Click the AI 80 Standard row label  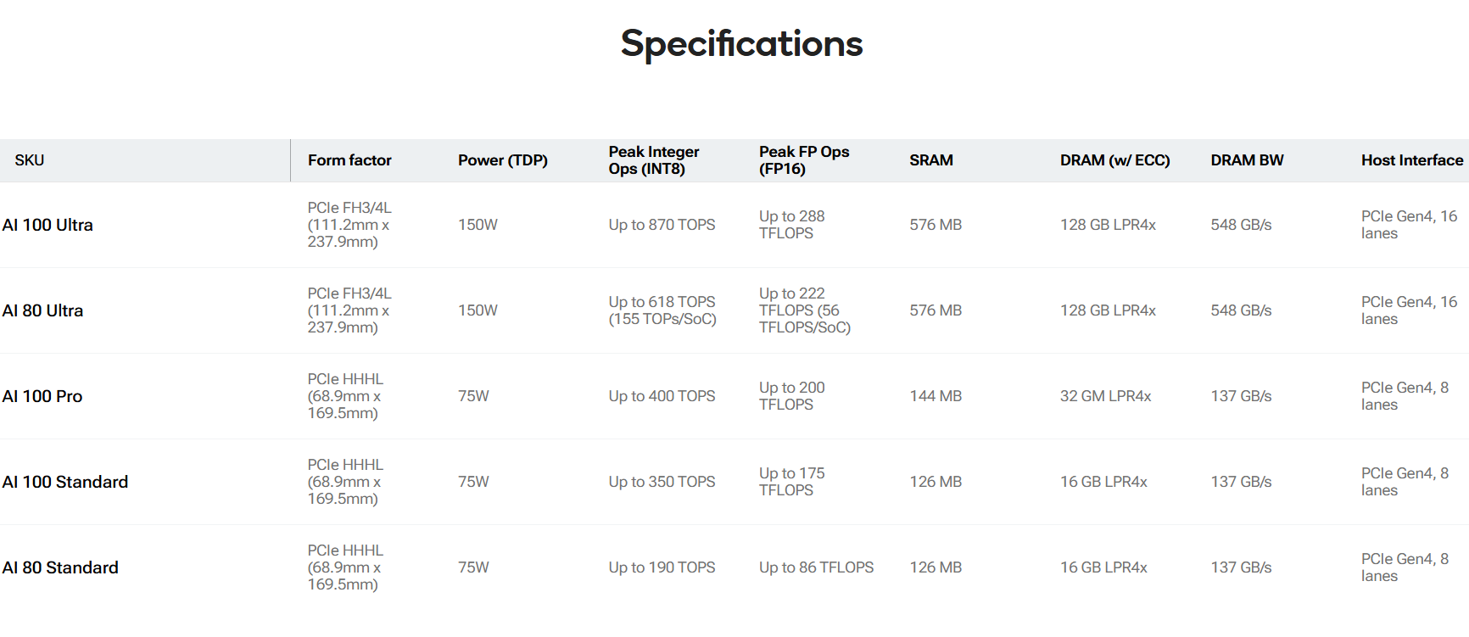(60, 567)
